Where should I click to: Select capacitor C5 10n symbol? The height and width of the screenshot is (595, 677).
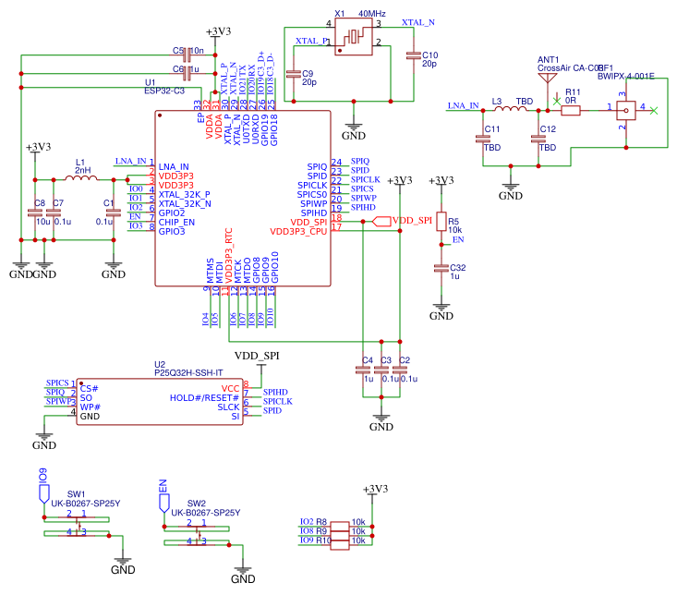click(x=187, y=55)
